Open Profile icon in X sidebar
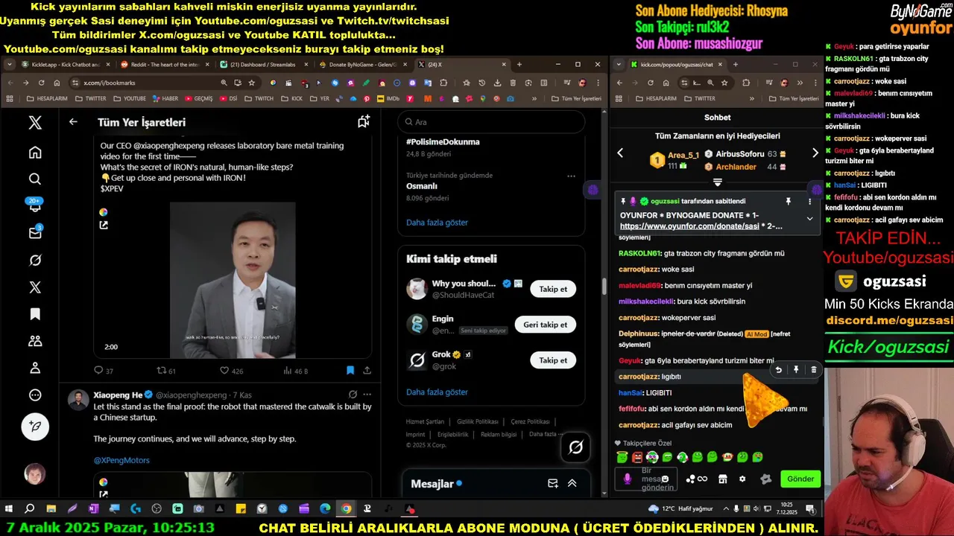Screen dimensions: 954x536 click(35, 368)
